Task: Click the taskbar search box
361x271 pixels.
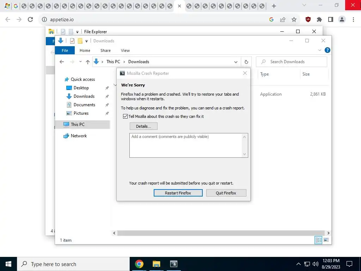Action: coord(73,264)
